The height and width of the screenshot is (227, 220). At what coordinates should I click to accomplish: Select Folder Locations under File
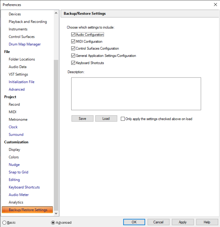(22, 59)
